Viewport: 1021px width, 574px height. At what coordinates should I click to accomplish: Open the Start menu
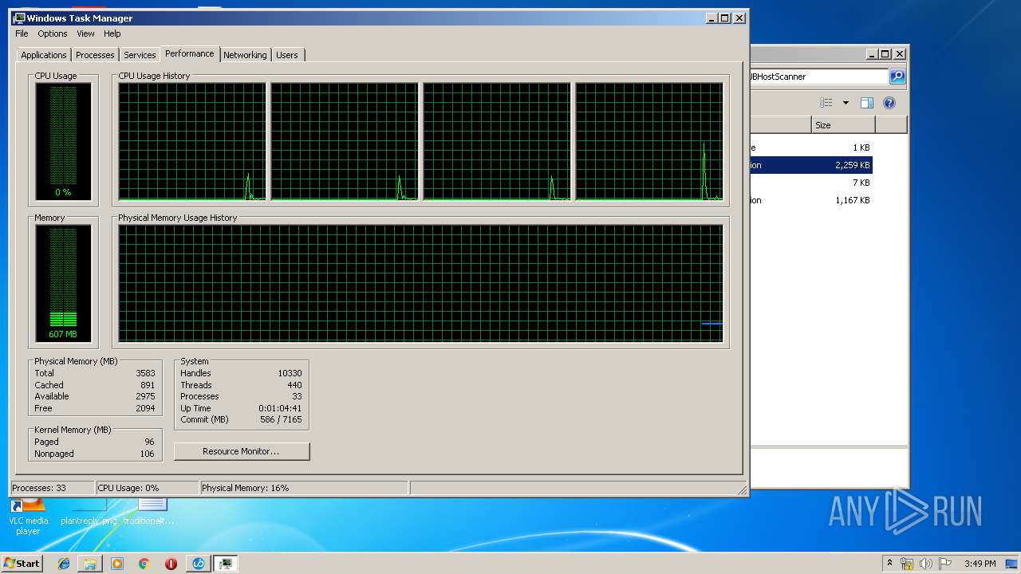[x=22, y=564]
